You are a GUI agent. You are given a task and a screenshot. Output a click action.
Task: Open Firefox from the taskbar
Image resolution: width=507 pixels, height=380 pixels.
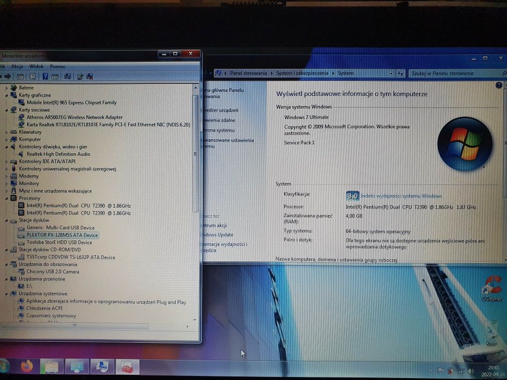[27, 367]
